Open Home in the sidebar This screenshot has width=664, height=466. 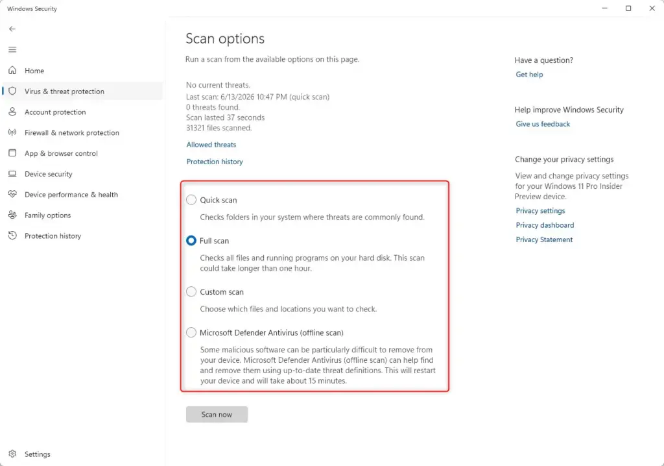point(34,71)
